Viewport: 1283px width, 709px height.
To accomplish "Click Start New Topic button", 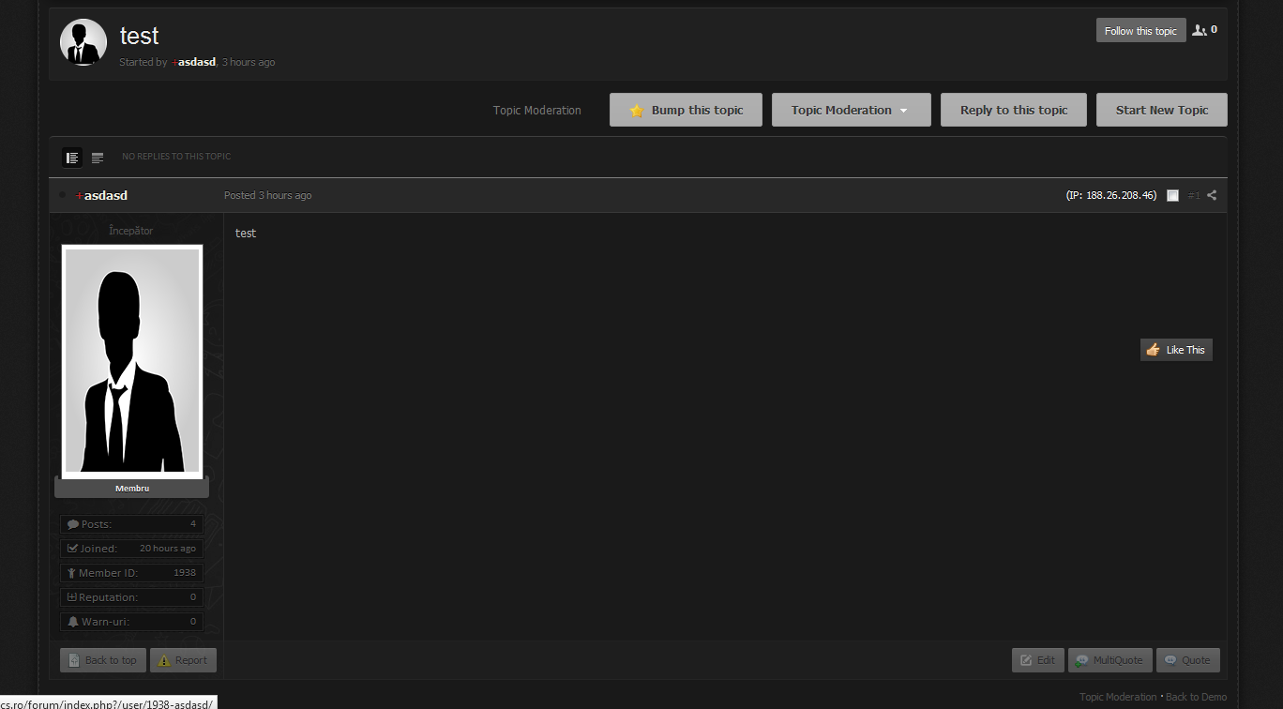I will click(1161, 110).
